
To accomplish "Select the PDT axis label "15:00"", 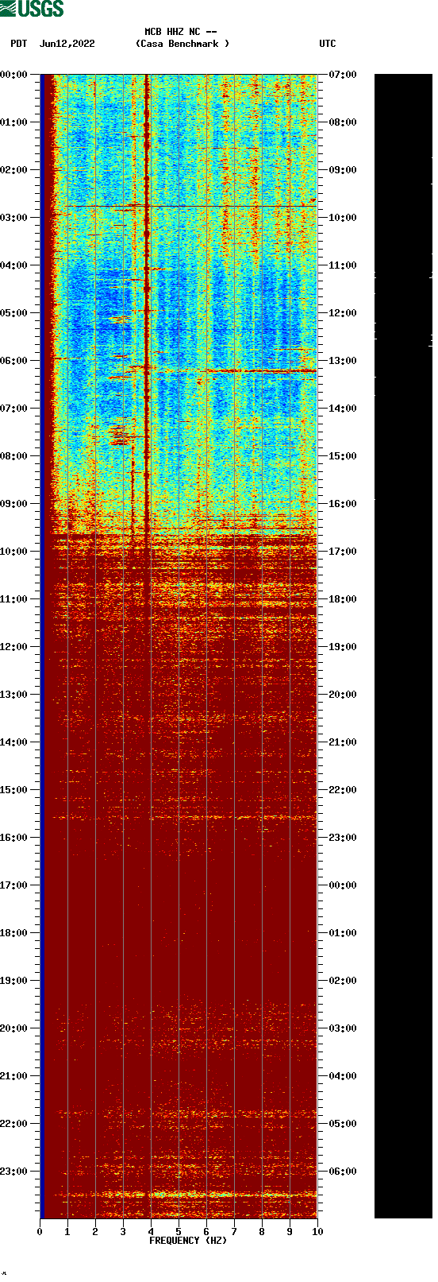I will (14, 790).
